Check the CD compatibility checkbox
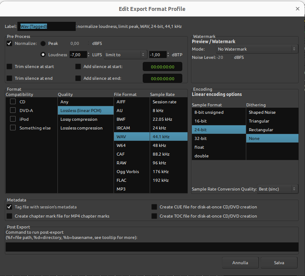This screenshot has width=305, height=276. click(x=13, y=102)
